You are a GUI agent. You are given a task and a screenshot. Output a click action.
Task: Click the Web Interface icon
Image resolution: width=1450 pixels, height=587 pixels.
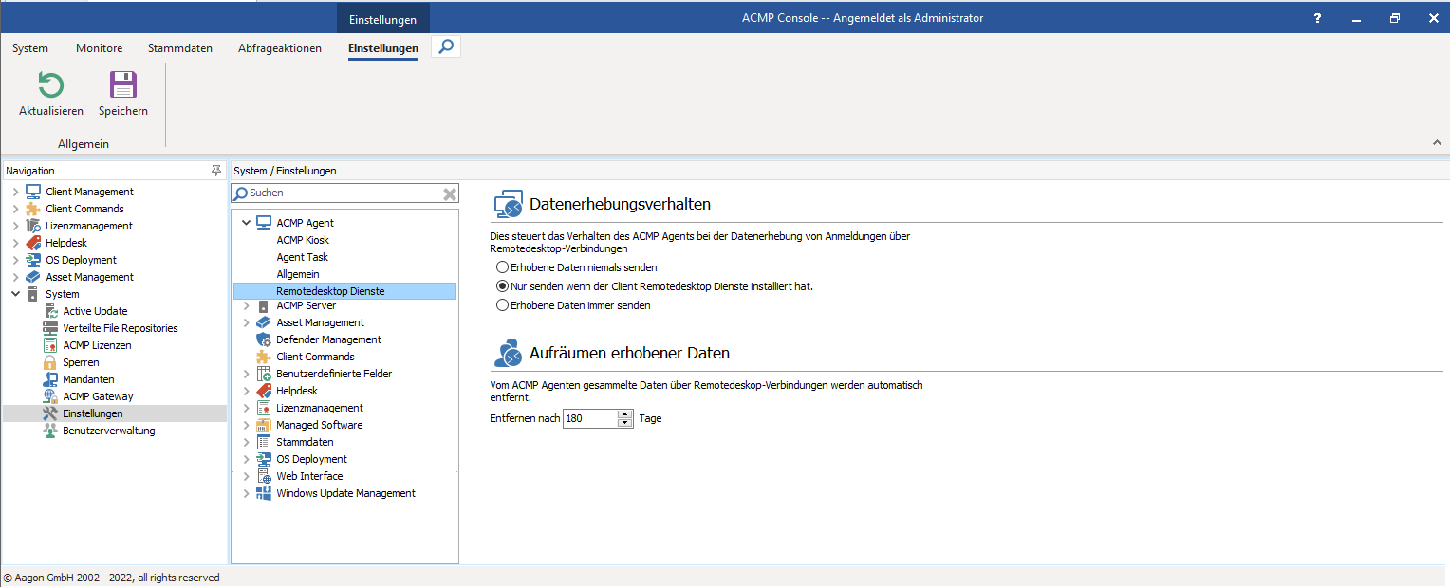[x=264, y=476]
